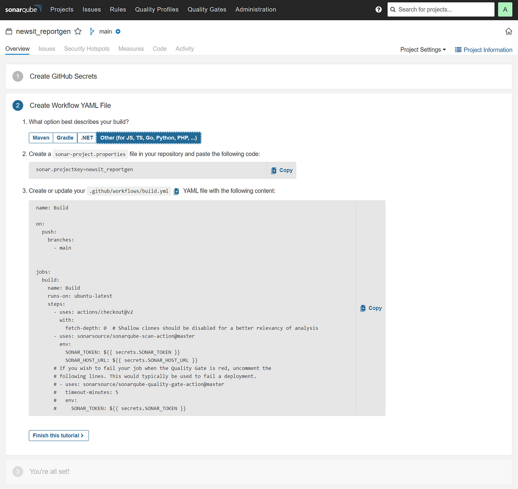
Task: Expand step 1 Create GitHub Secrets
Action: point(63,76)
